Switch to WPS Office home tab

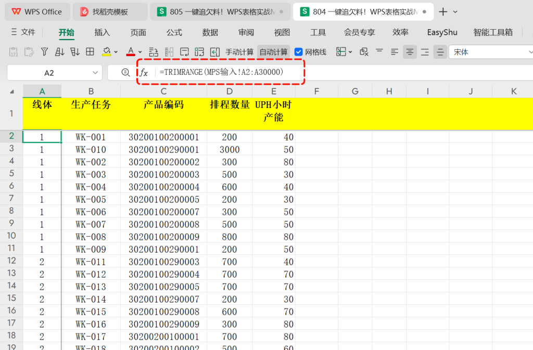(37, 12)
